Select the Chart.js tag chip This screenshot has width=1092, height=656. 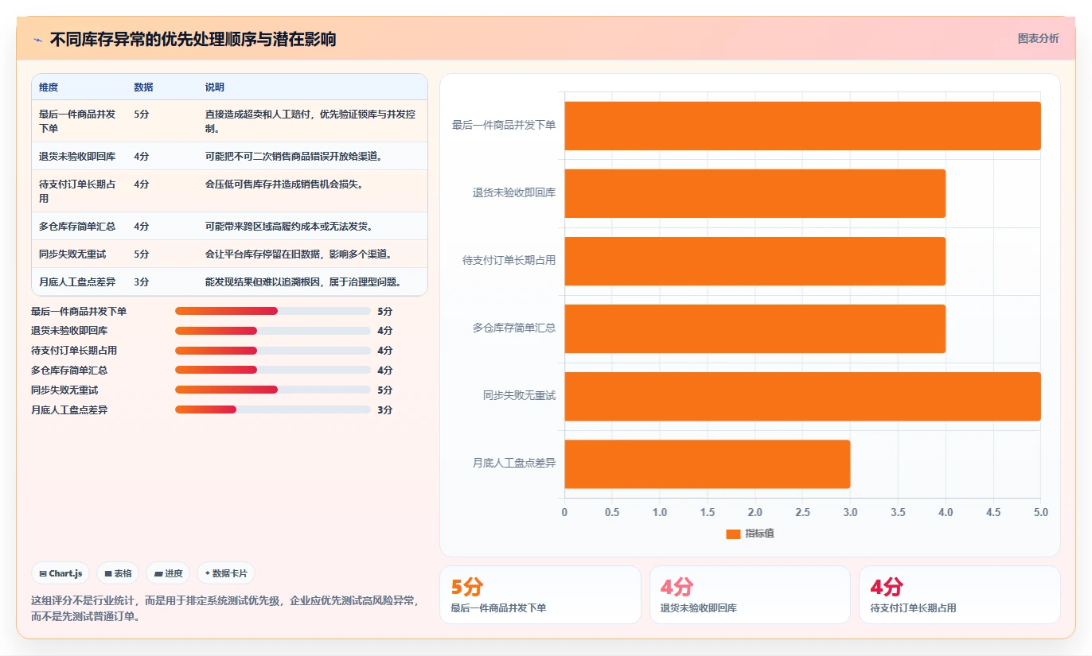click(60, 573)
